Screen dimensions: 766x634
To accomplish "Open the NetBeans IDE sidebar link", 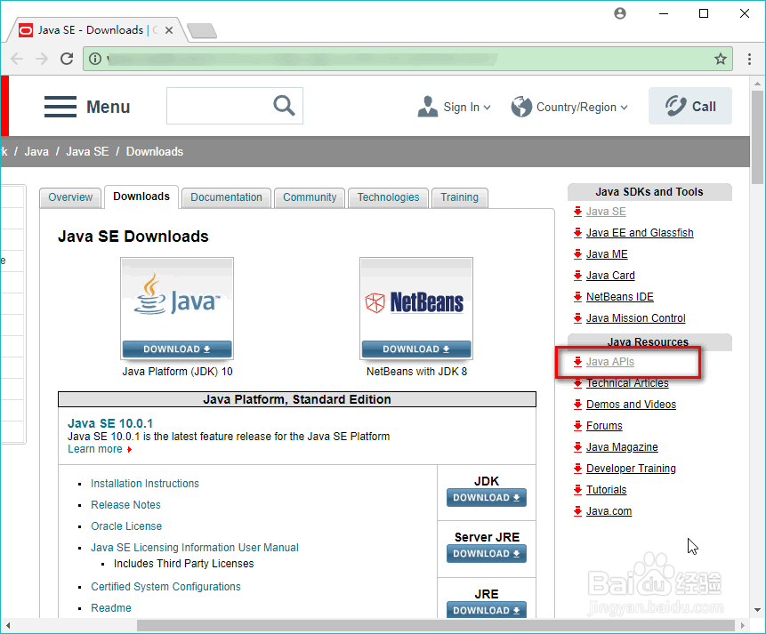I will point(619,297).
